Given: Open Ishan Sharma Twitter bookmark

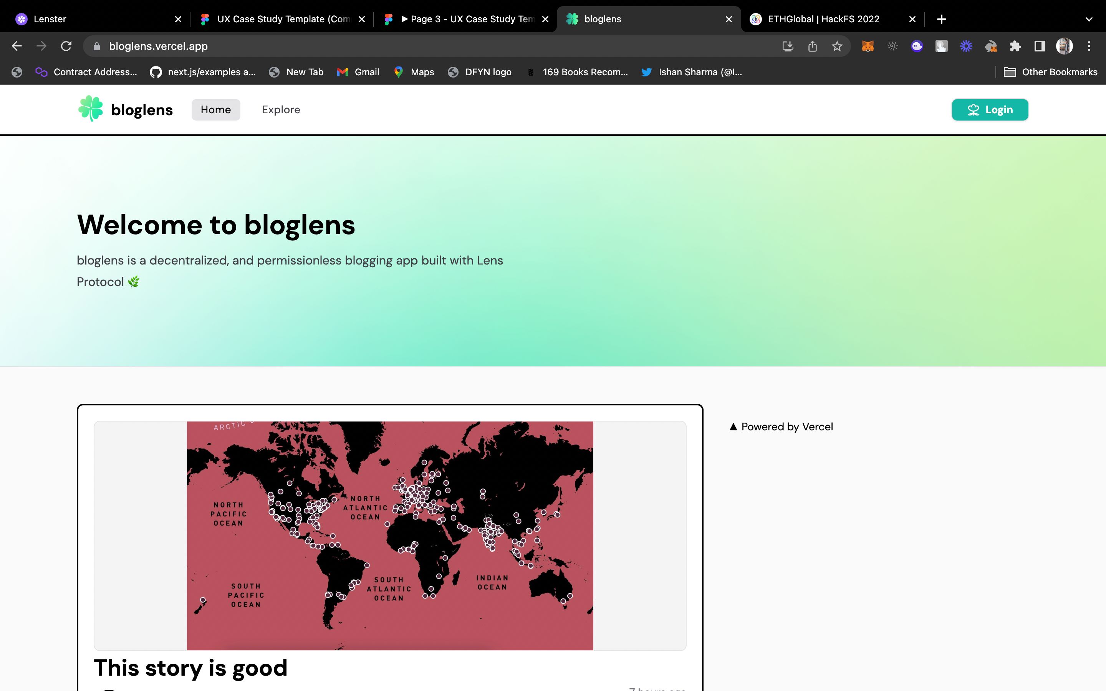Looking at the screenshot, I should (692, 72).
